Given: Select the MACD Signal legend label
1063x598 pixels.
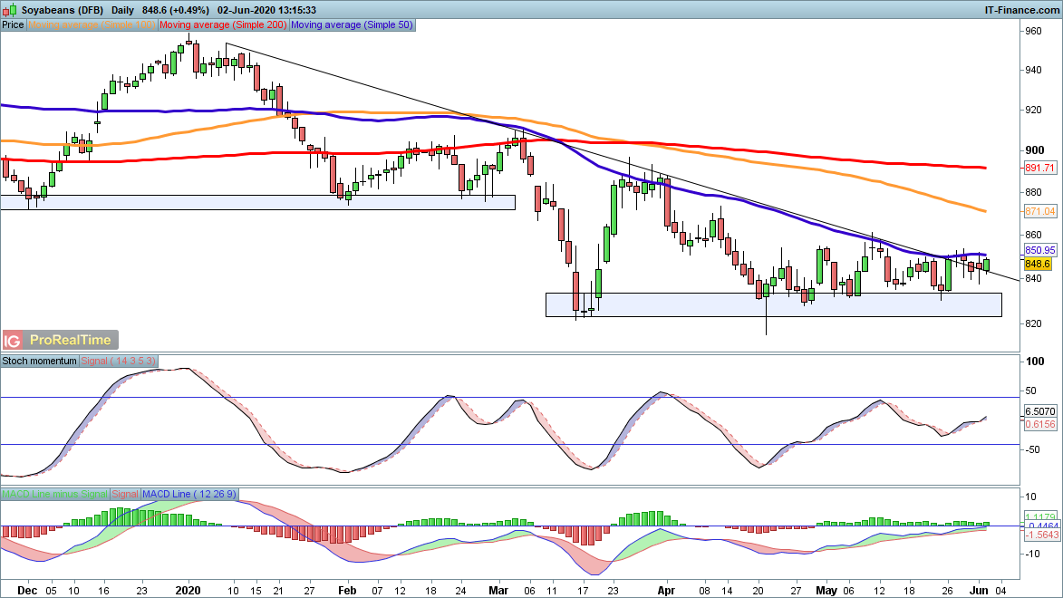Looking at the screenshot, I should (126, 495).
